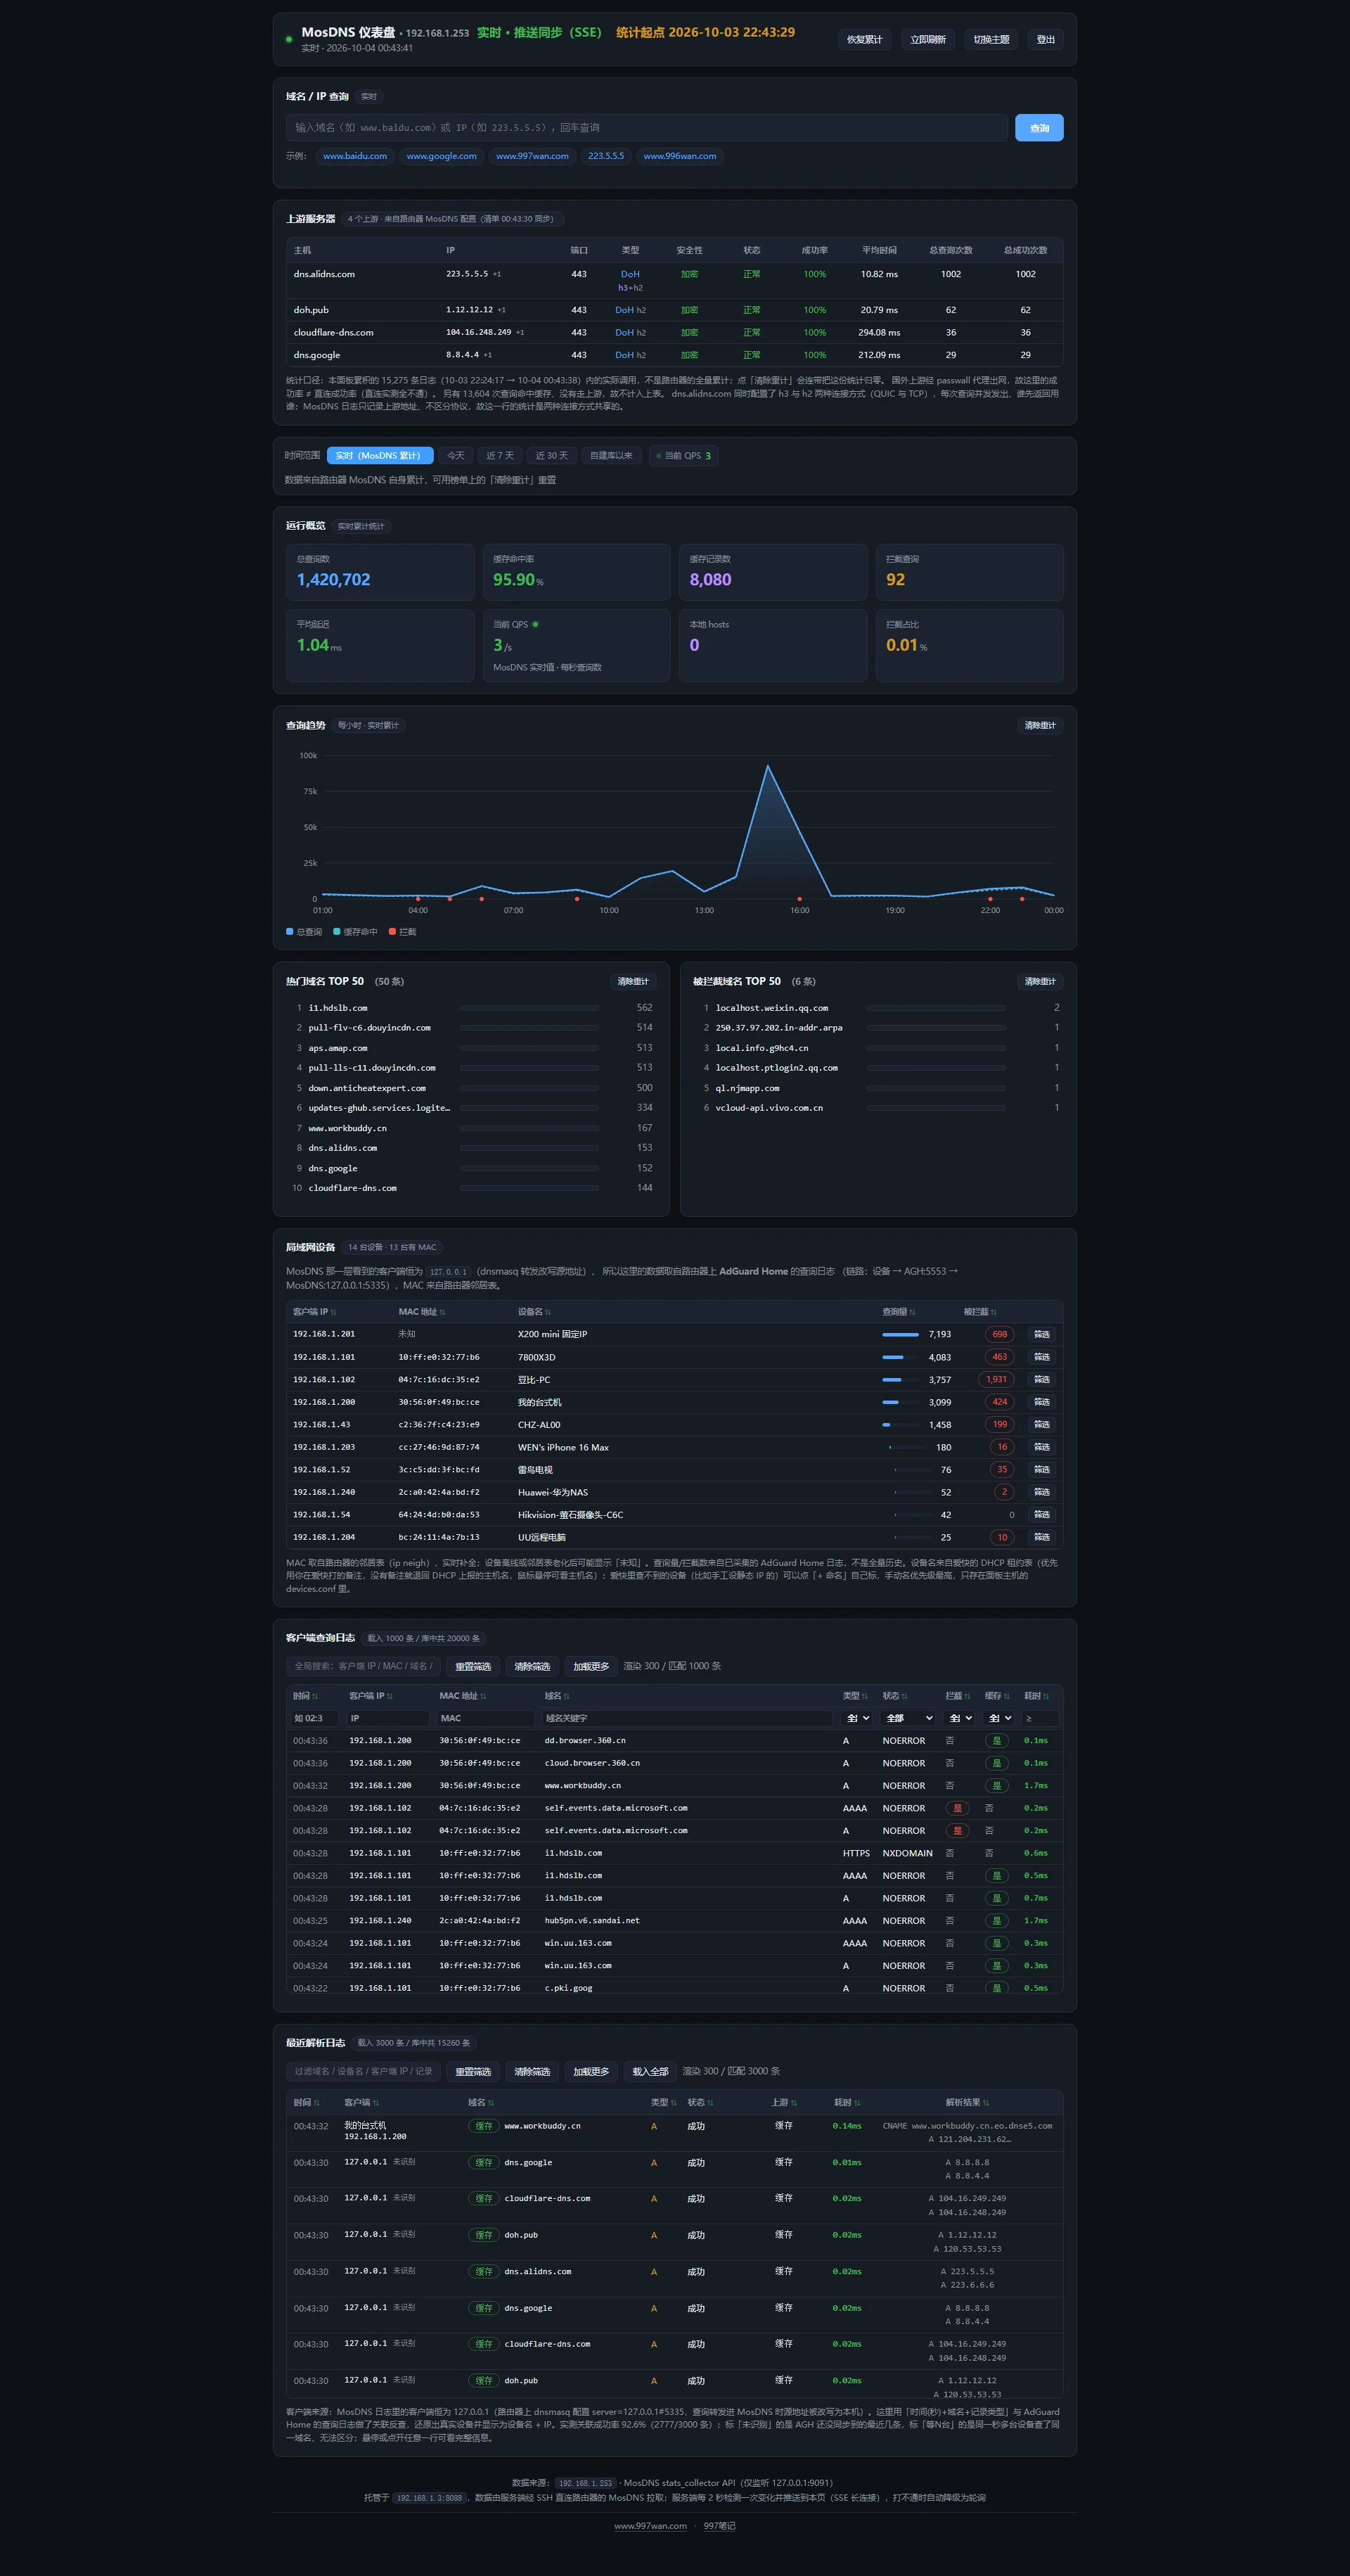Toggle 缓存命中 series in chart legend
The image size is (1350, 2576).
point(355,932)
